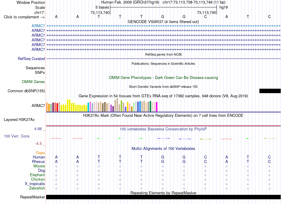Click the 4.88 PhyloP upper scale value

pos(38,129)
